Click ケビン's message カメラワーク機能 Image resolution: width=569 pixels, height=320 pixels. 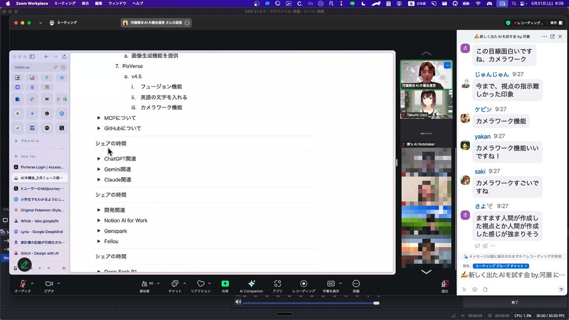click(501, 121)
